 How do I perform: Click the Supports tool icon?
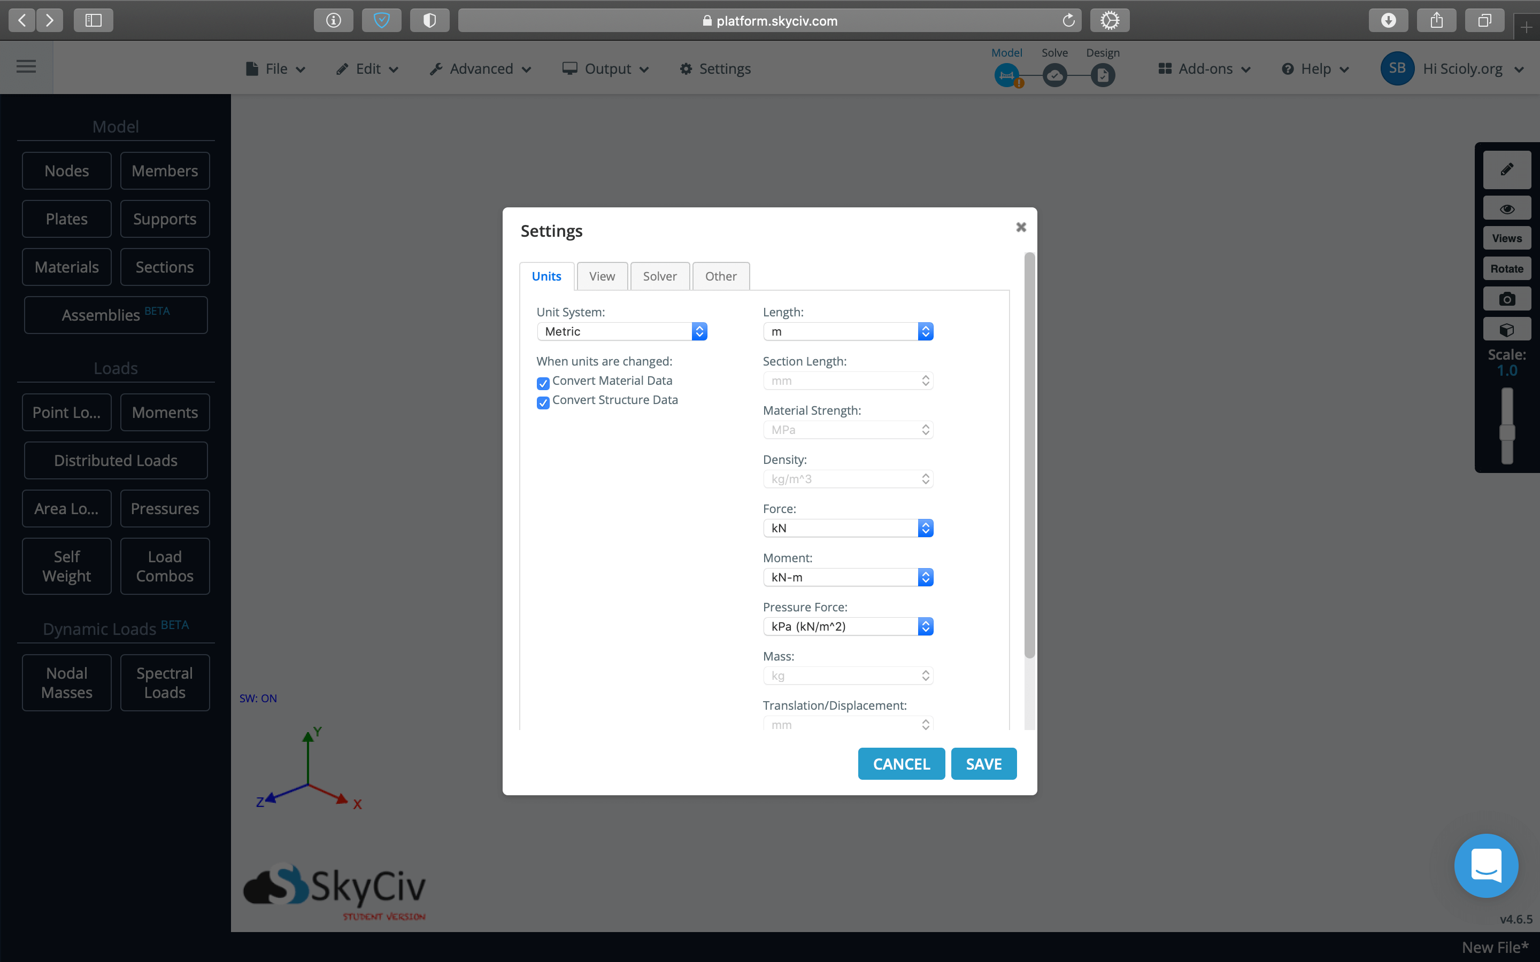pos(164,219)
